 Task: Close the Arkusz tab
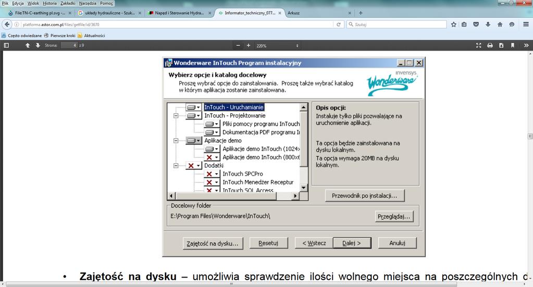[x=350, y=13]
